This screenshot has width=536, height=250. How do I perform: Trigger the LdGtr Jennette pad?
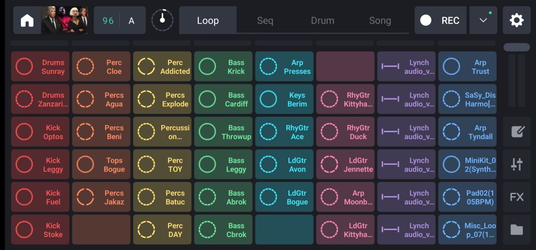pos(345,164)
